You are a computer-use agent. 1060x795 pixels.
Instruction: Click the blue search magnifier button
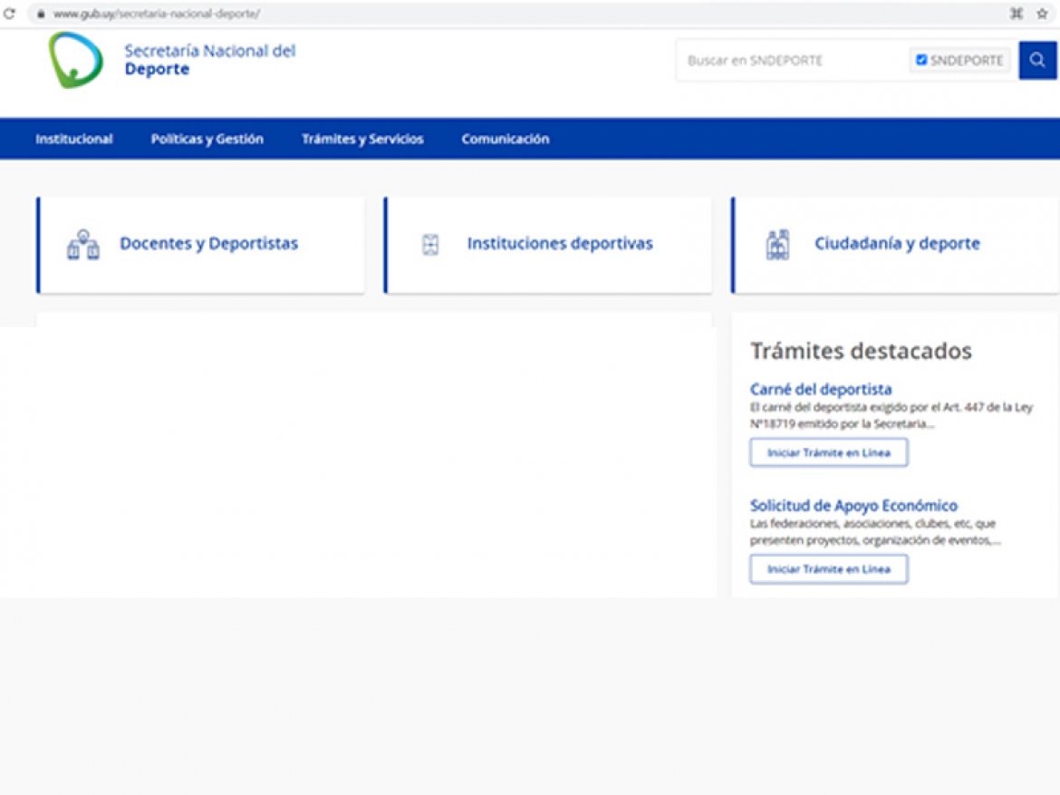coord(1037,61)
